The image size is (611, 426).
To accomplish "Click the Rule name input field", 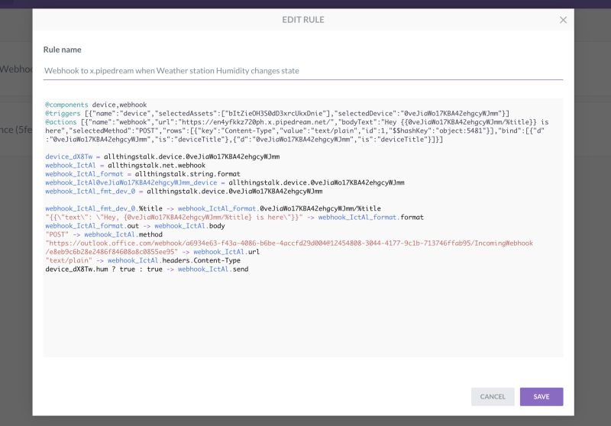I will tap(302, 71).
